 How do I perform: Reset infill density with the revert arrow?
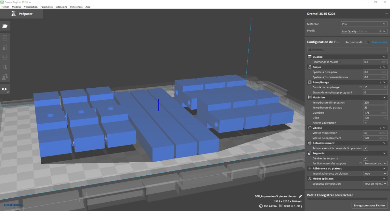(360, 87)
